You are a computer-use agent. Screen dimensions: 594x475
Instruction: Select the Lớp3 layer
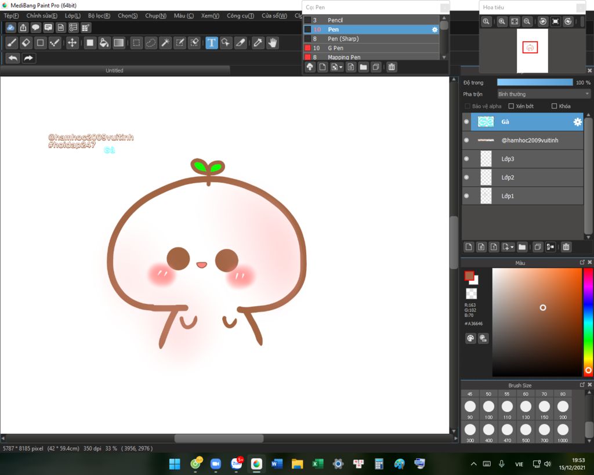pyautogui.click(x=523, y=159)
